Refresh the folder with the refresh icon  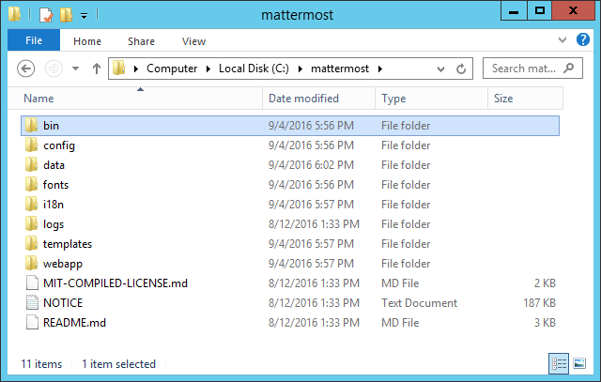pos(461,69)
